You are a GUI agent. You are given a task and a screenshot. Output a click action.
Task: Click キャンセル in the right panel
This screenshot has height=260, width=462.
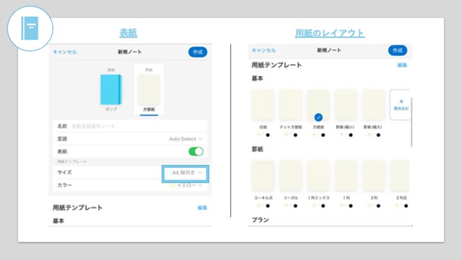pos(264,50)
